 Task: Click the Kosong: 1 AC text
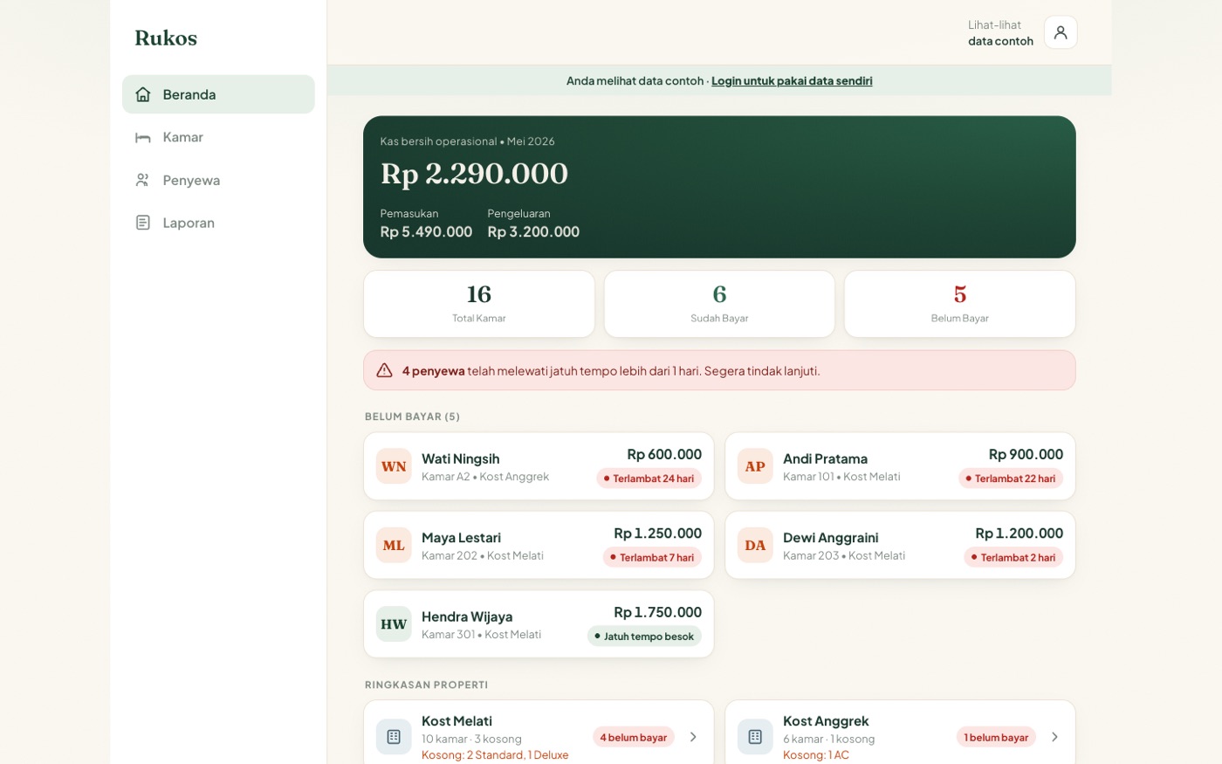[x=816, y=755]
